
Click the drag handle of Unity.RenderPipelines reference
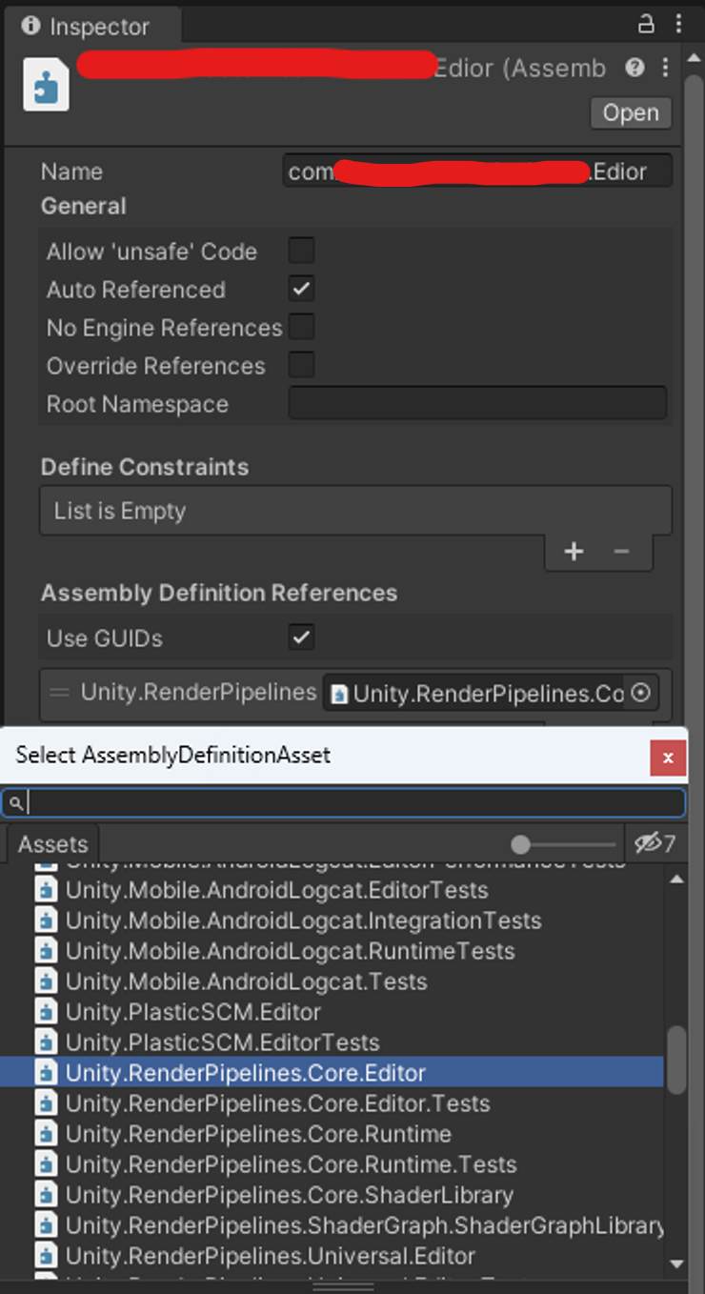(59, 693)
